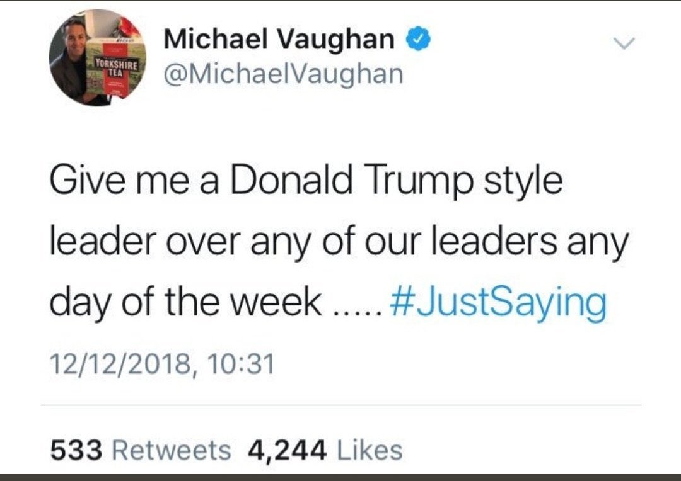Screen dimensions: 681x481
Task: Open Michael Vaughan's profile picture
Action: click(x=98, y=58)
